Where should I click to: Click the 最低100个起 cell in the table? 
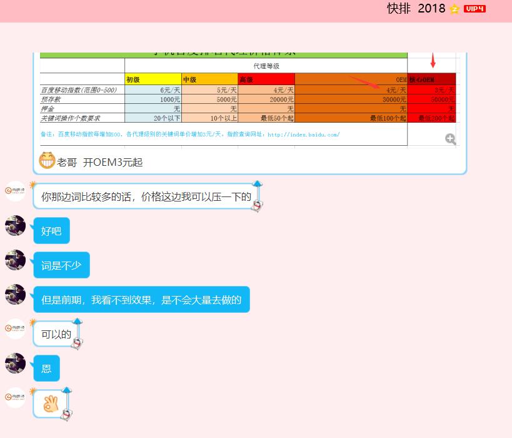point(351,118)
